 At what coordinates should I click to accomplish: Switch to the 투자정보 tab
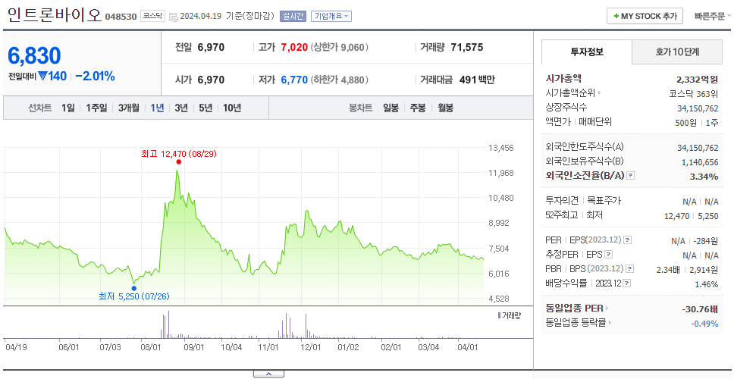pyautogui.click(x=587, y=52)
